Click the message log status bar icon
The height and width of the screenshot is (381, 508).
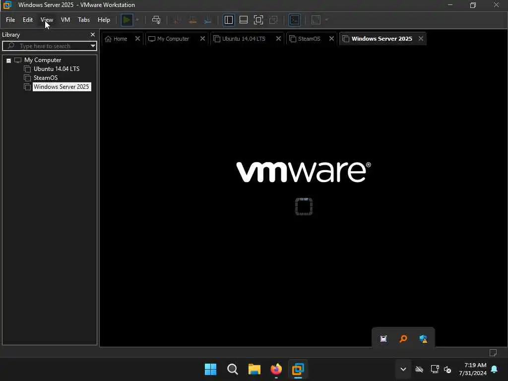tap(493, 353)
